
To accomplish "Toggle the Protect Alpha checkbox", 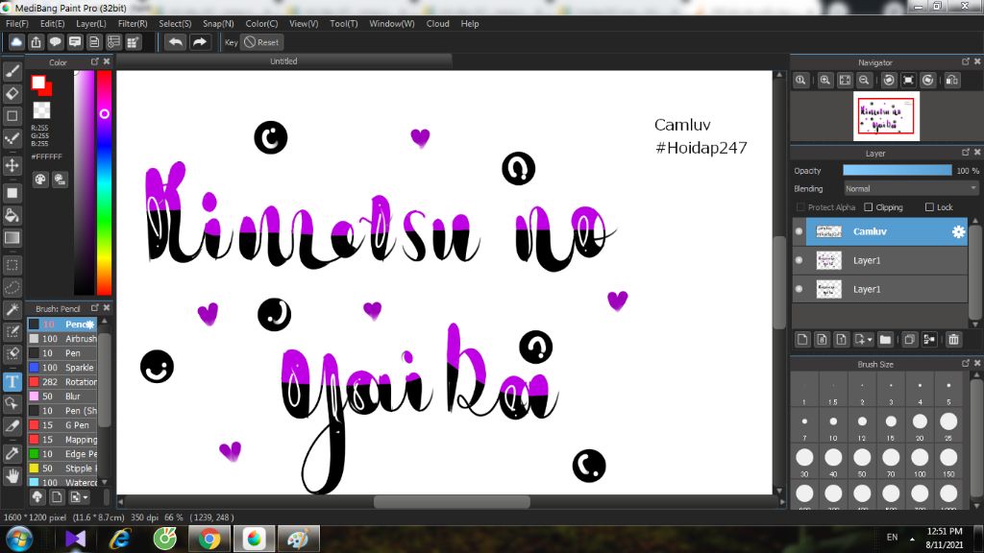I will [800, 207].
